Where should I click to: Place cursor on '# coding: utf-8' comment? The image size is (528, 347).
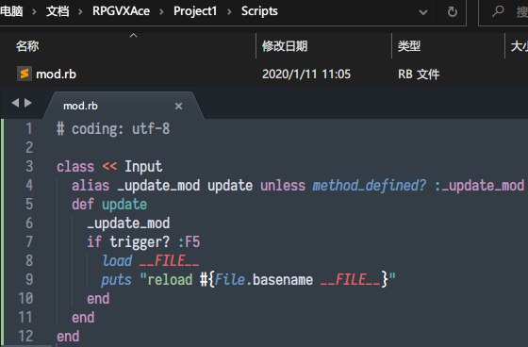(113, 129)
